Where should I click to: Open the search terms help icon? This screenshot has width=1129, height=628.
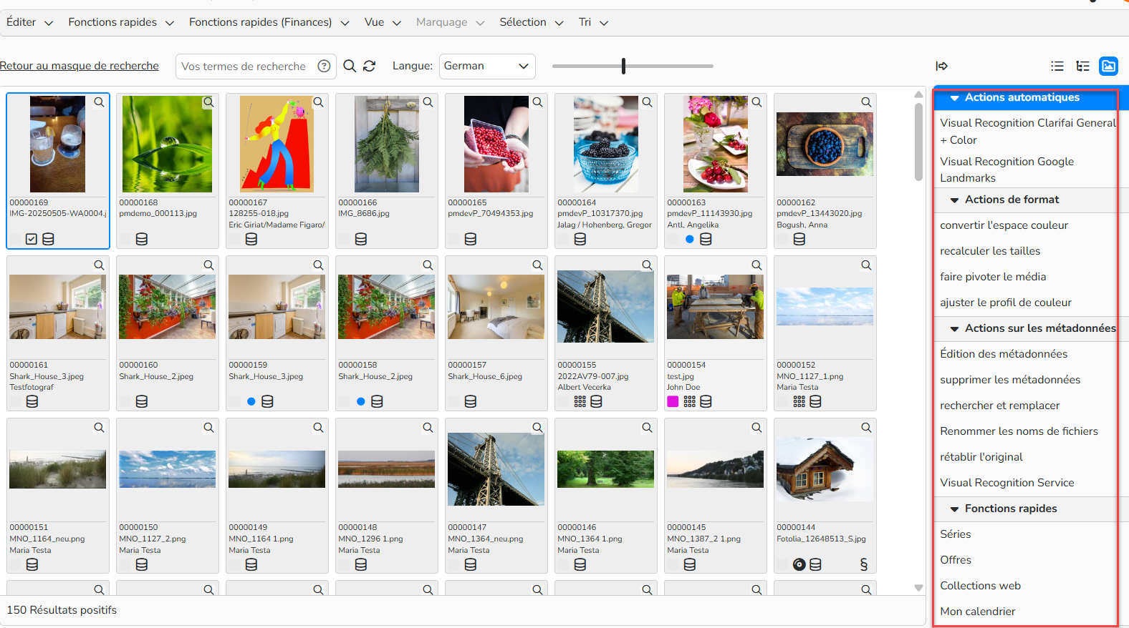324,66
